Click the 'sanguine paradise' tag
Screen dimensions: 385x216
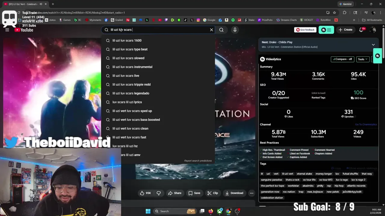pyautogui.click(x=272, y=180)
